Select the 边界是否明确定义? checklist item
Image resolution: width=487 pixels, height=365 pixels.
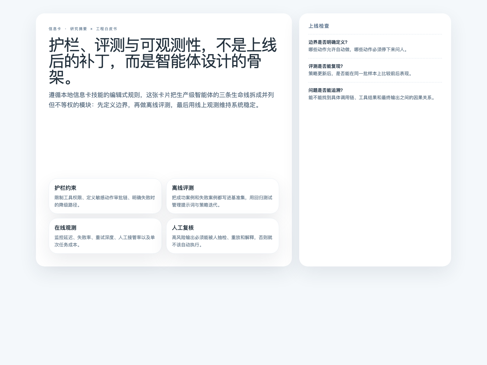coord(375,46)
